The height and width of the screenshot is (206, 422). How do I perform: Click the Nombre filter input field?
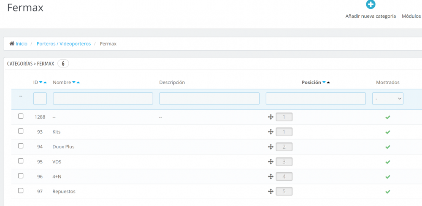pos(103,99)
